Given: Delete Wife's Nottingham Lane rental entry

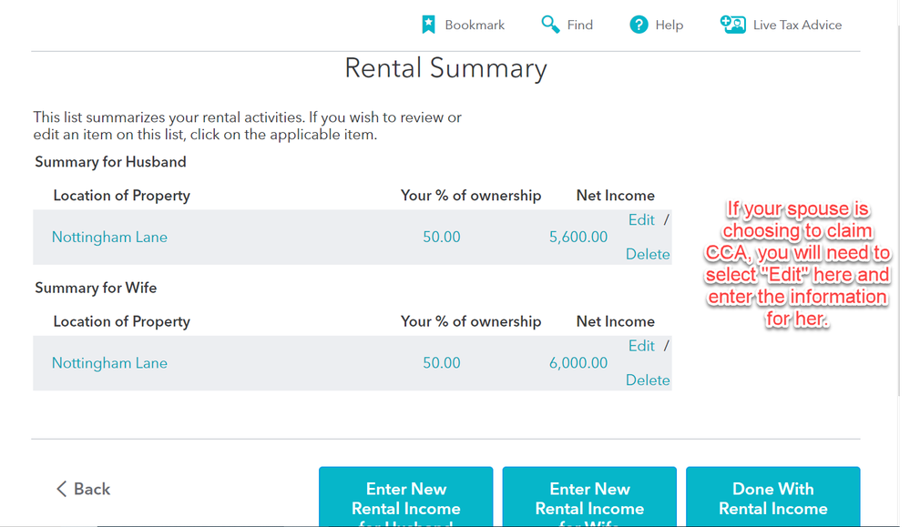Looking at the screenshot, I should [648, 380].
